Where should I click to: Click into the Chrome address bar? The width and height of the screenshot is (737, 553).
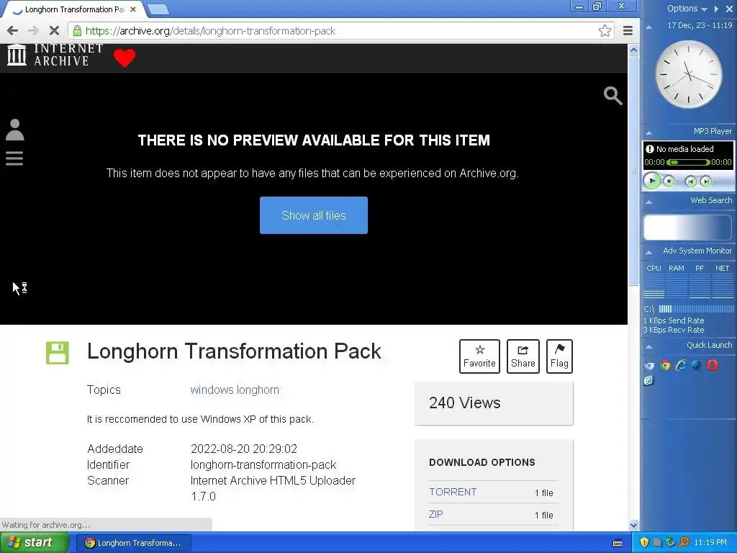tap(340, 31)
